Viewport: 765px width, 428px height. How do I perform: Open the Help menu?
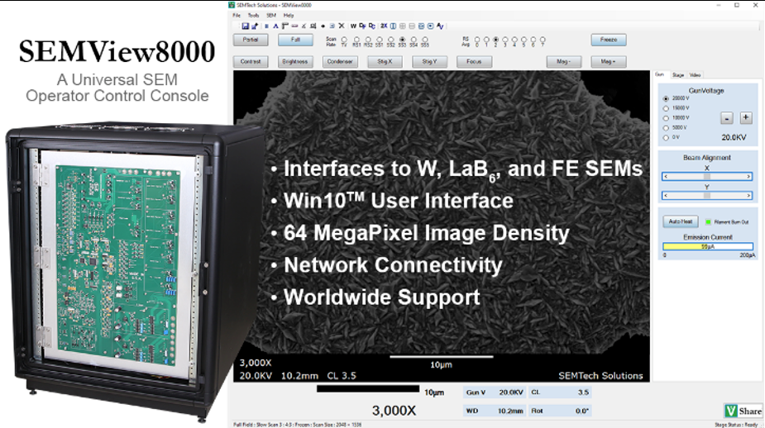[x=289, y=16]
